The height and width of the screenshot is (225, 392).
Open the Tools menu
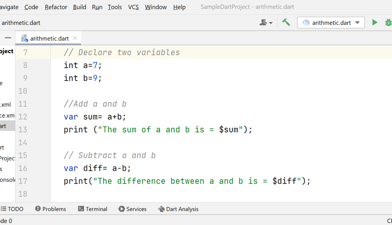115,7
